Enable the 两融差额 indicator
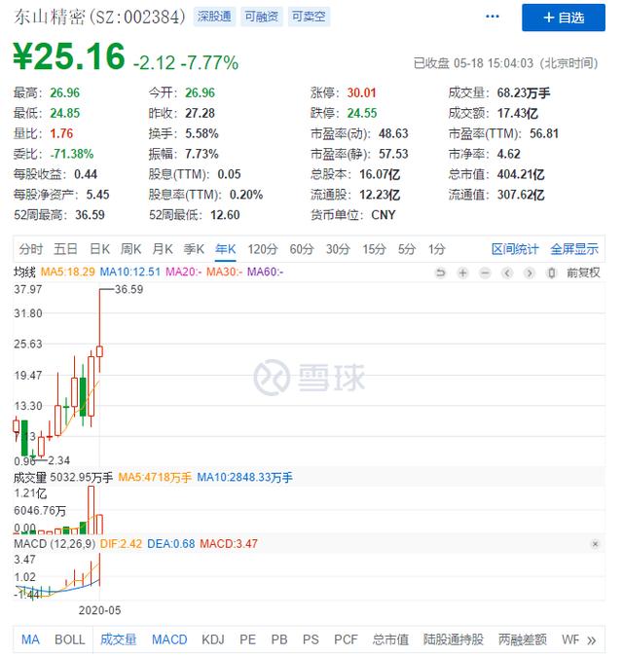Image resolution: width=623 pixels, height=656 pixels. click(x=523, y=640)
